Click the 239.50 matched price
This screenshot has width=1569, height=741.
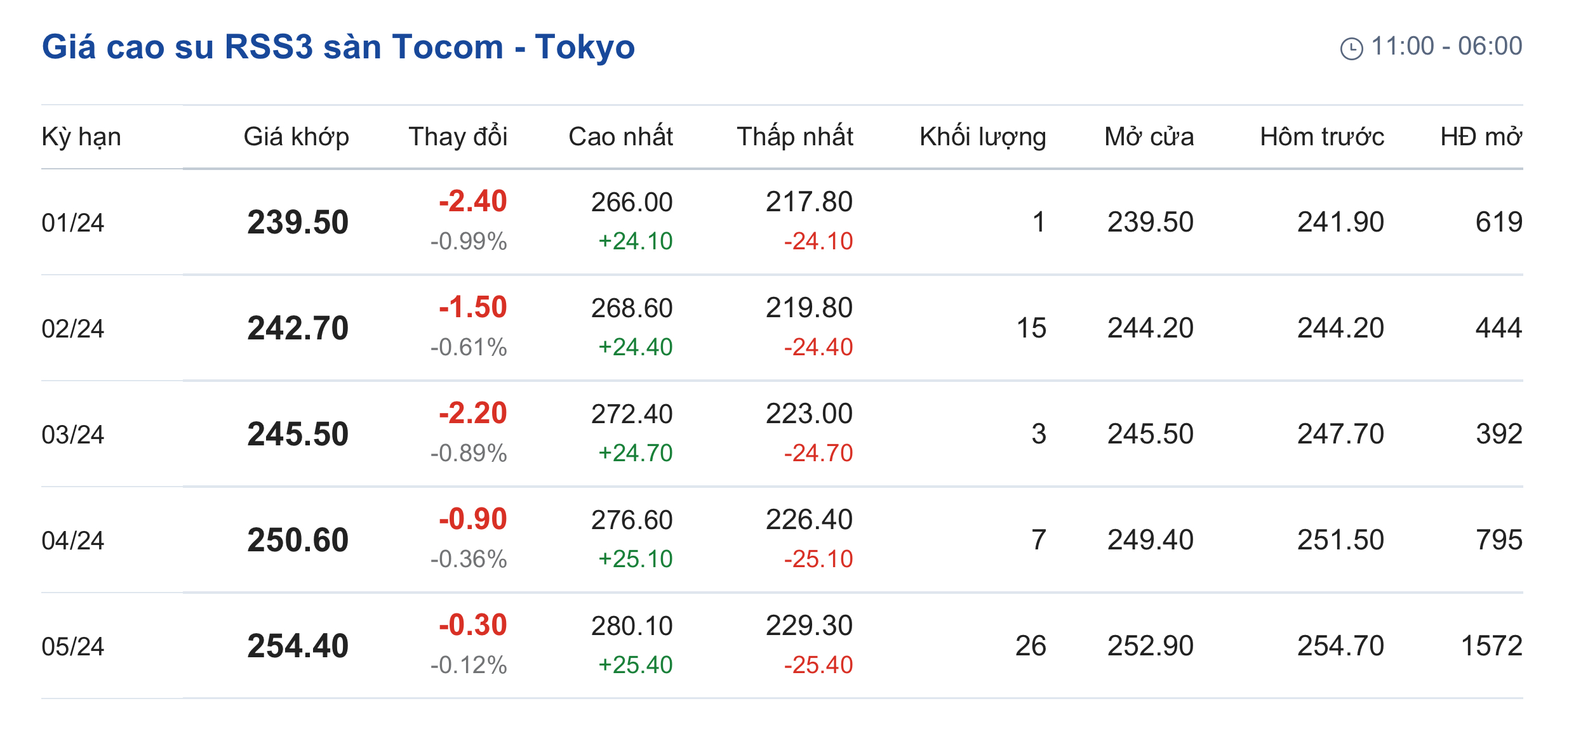tap(298, 222)
